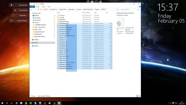Switch to large icons view in the status bar
This screenshot has width=186, height=105.
pyautogui.click(x=139, y=96)
